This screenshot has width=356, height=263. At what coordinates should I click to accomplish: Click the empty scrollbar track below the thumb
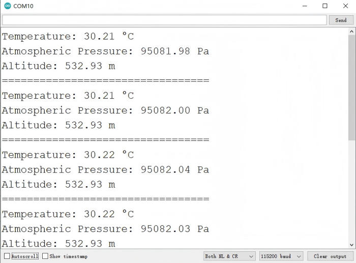coord(352,193)
